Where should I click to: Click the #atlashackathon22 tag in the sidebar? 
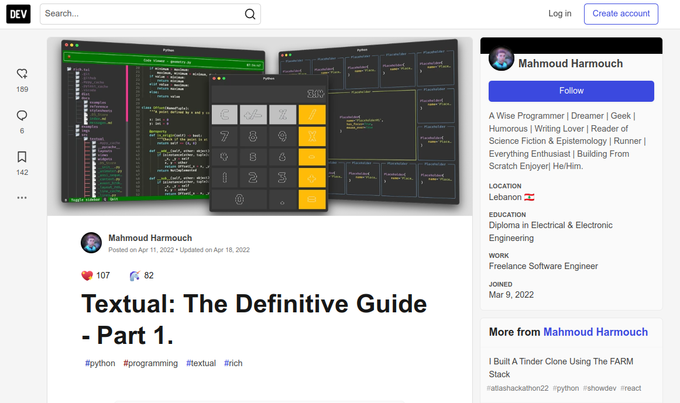(517, 388)
